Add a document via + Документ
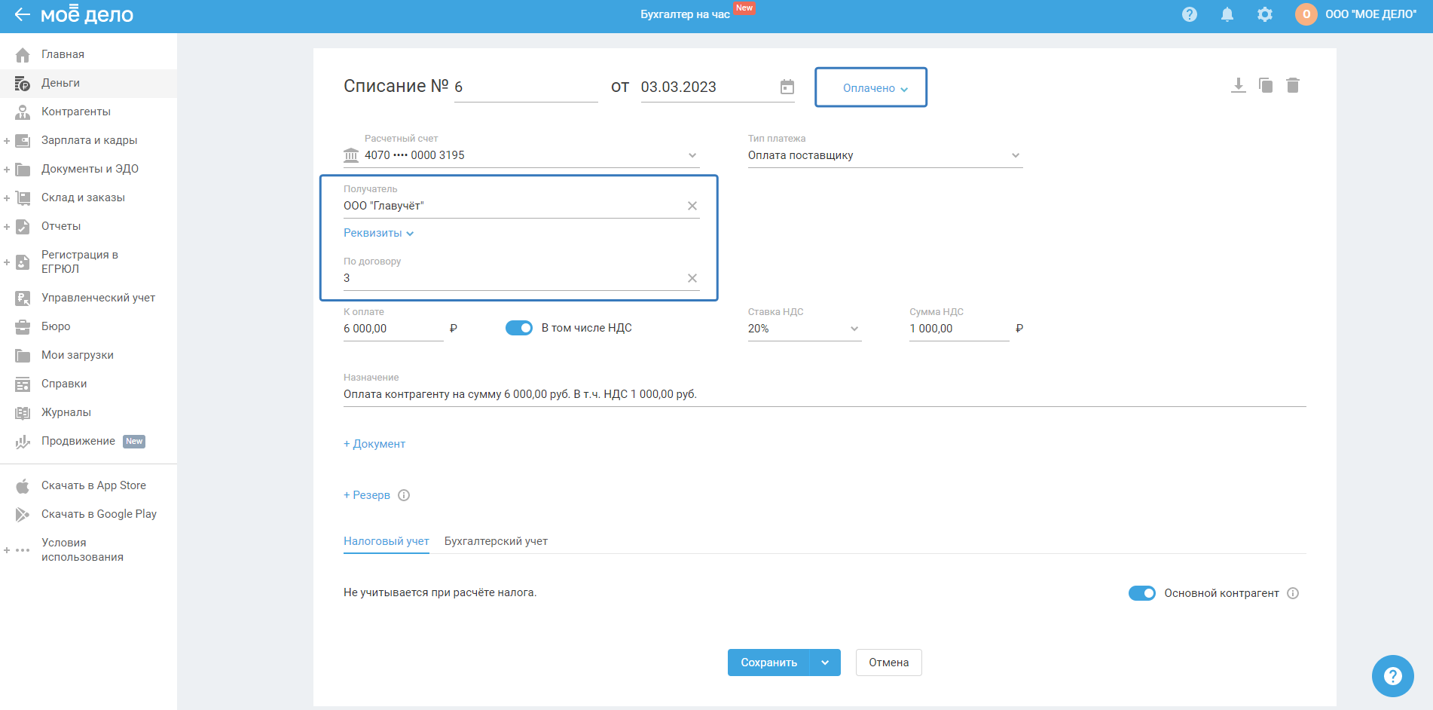The width and height of the screenshot is (1433, 710). (x=374, y=444)
